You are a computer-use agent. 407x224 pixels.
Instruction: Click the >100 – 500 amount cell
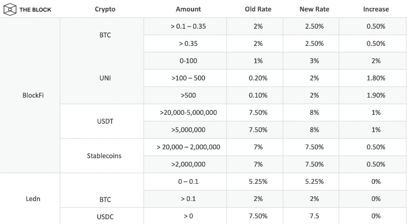[188, 78]
